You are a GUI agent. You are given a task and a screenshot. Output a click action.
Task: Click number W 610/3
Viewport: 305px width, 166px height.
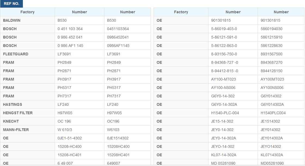pyautogui.click(x=65, y=130)
